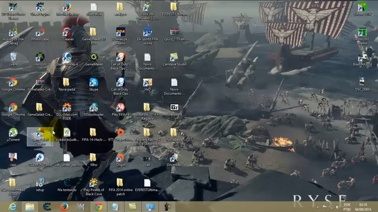Open the Origin desktop shortcut
The image size is (378, 212).
(x=120, y=160)
